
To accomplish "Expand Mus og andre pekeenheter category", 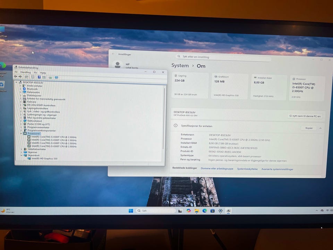I will (x=21, y=118).
